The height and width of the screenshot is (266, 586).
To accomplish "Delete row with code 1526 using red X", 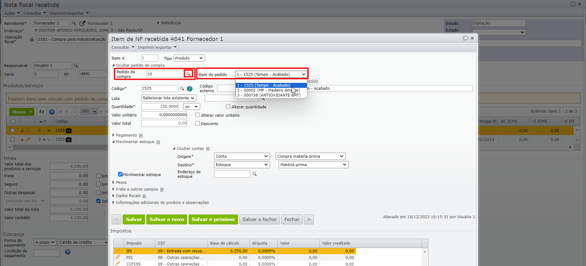I will coord(22,131).
